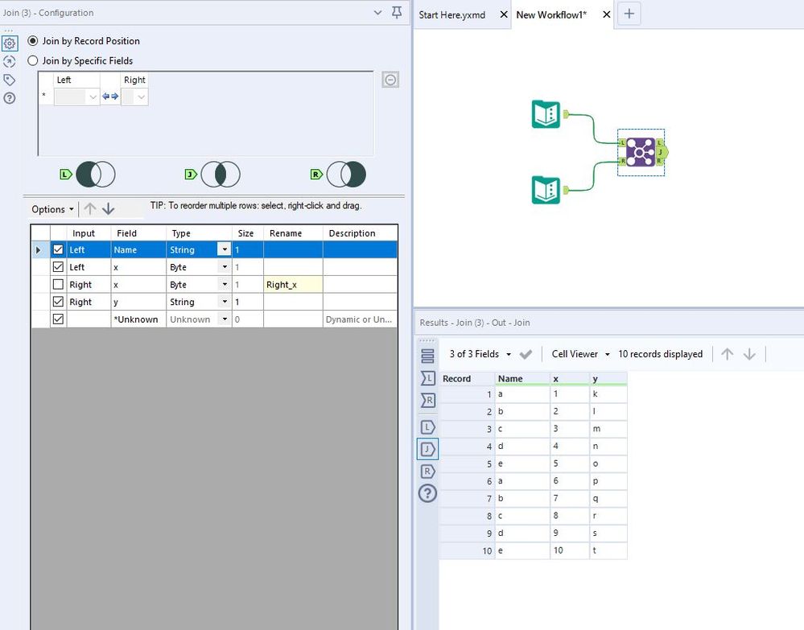Open the 3 of 3 Fields dropdown
Image resolution: width=804 pixels, height=630 pixels.
pyautogui.click(x=480, y=354)
